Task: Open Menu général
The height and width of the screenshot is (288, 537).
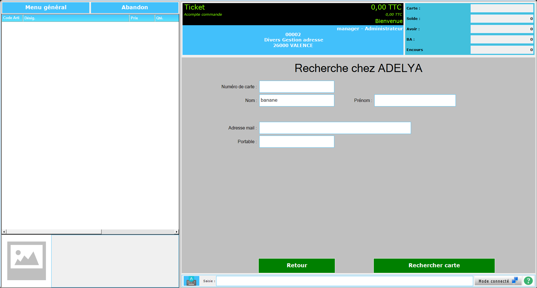Action: [x=46, y=8]
